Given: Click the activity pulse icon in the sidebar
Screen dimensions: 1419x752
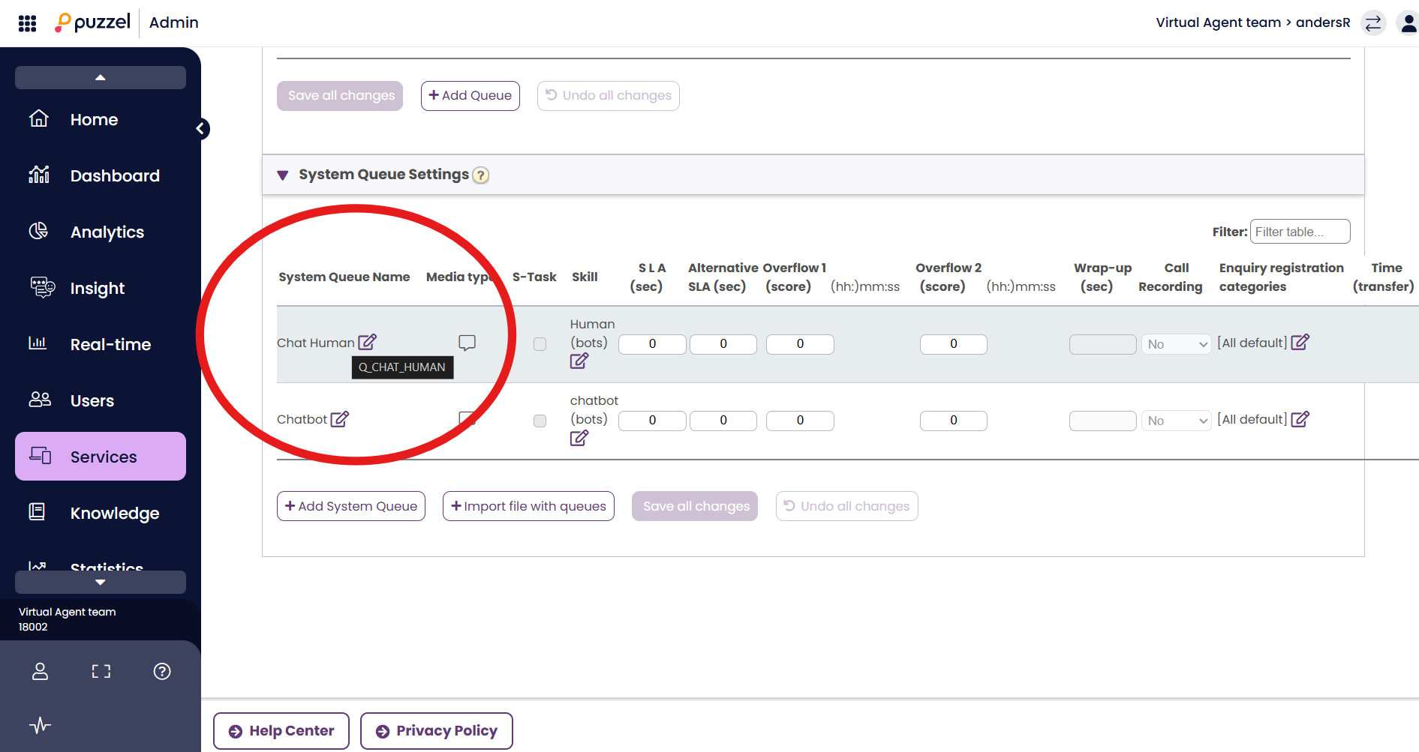Looking at the screenshot, I should (40, 725).
